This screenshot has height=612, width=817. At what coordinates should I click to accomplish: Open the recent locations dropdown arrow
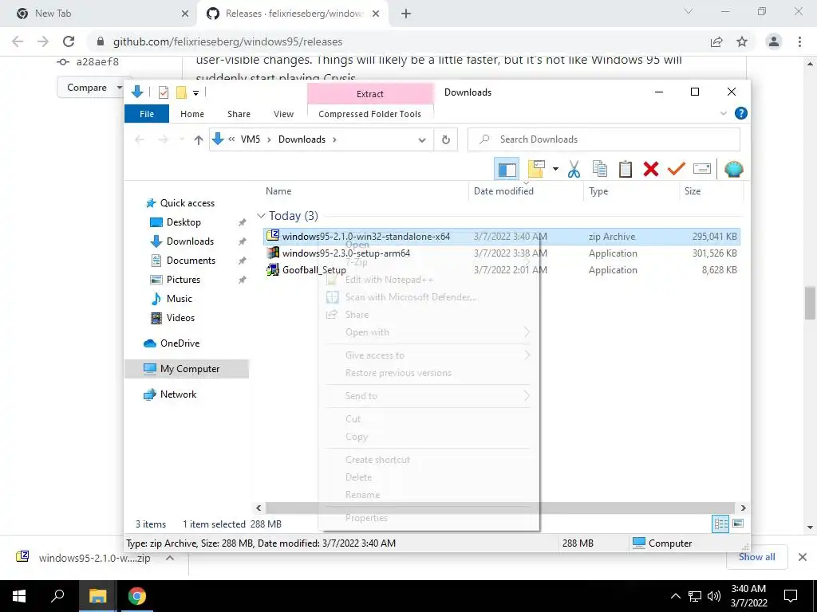pos(181,139)
